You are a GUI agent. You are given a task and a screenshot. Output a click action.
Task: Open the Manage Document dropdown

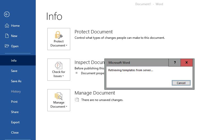point(59,100)
